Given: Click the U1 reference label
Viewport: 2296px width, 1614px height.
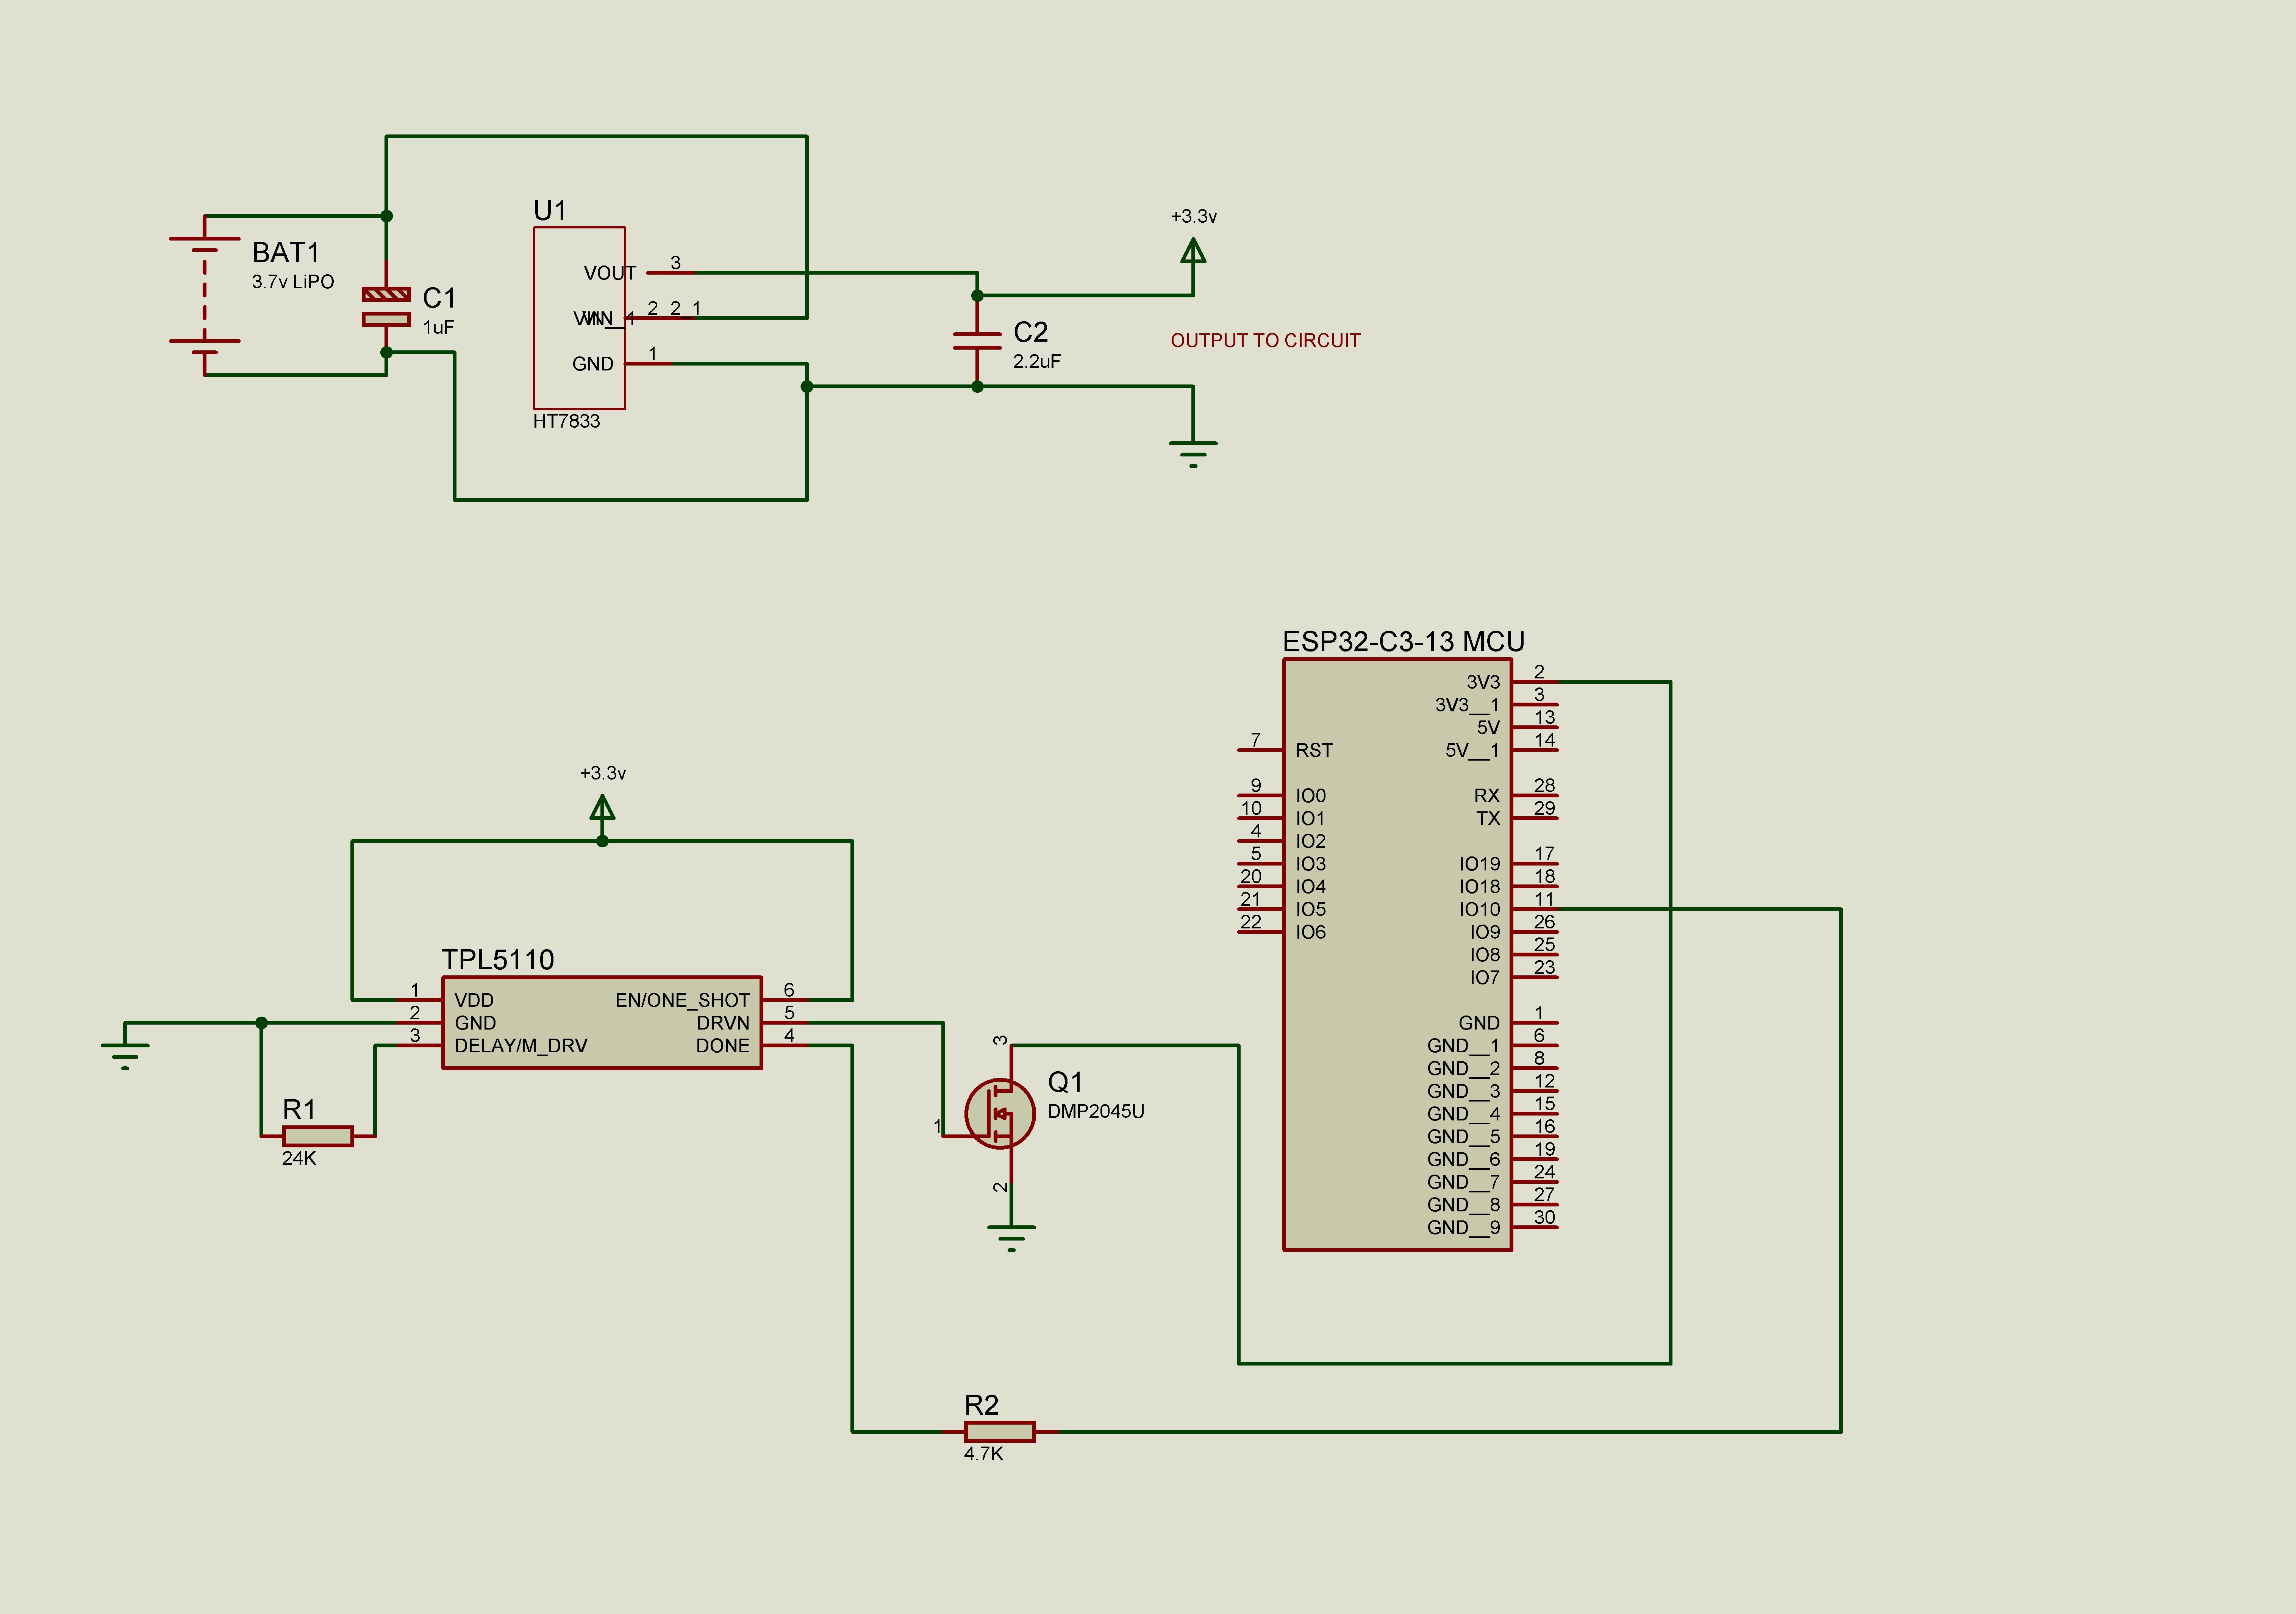Looking at the screenshot, I should (x=550, y=211).
